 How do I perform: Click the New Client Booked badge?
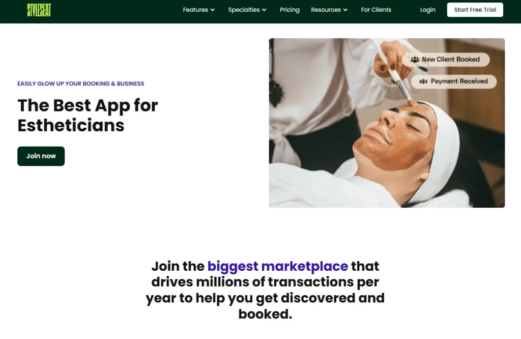pyautogui.click(x=446, y=60)
